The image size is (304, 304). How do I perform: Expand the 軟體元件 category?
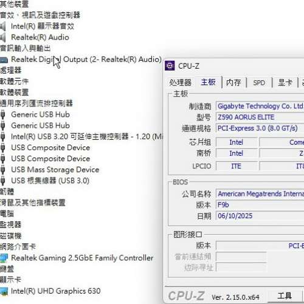click(14, 81)
